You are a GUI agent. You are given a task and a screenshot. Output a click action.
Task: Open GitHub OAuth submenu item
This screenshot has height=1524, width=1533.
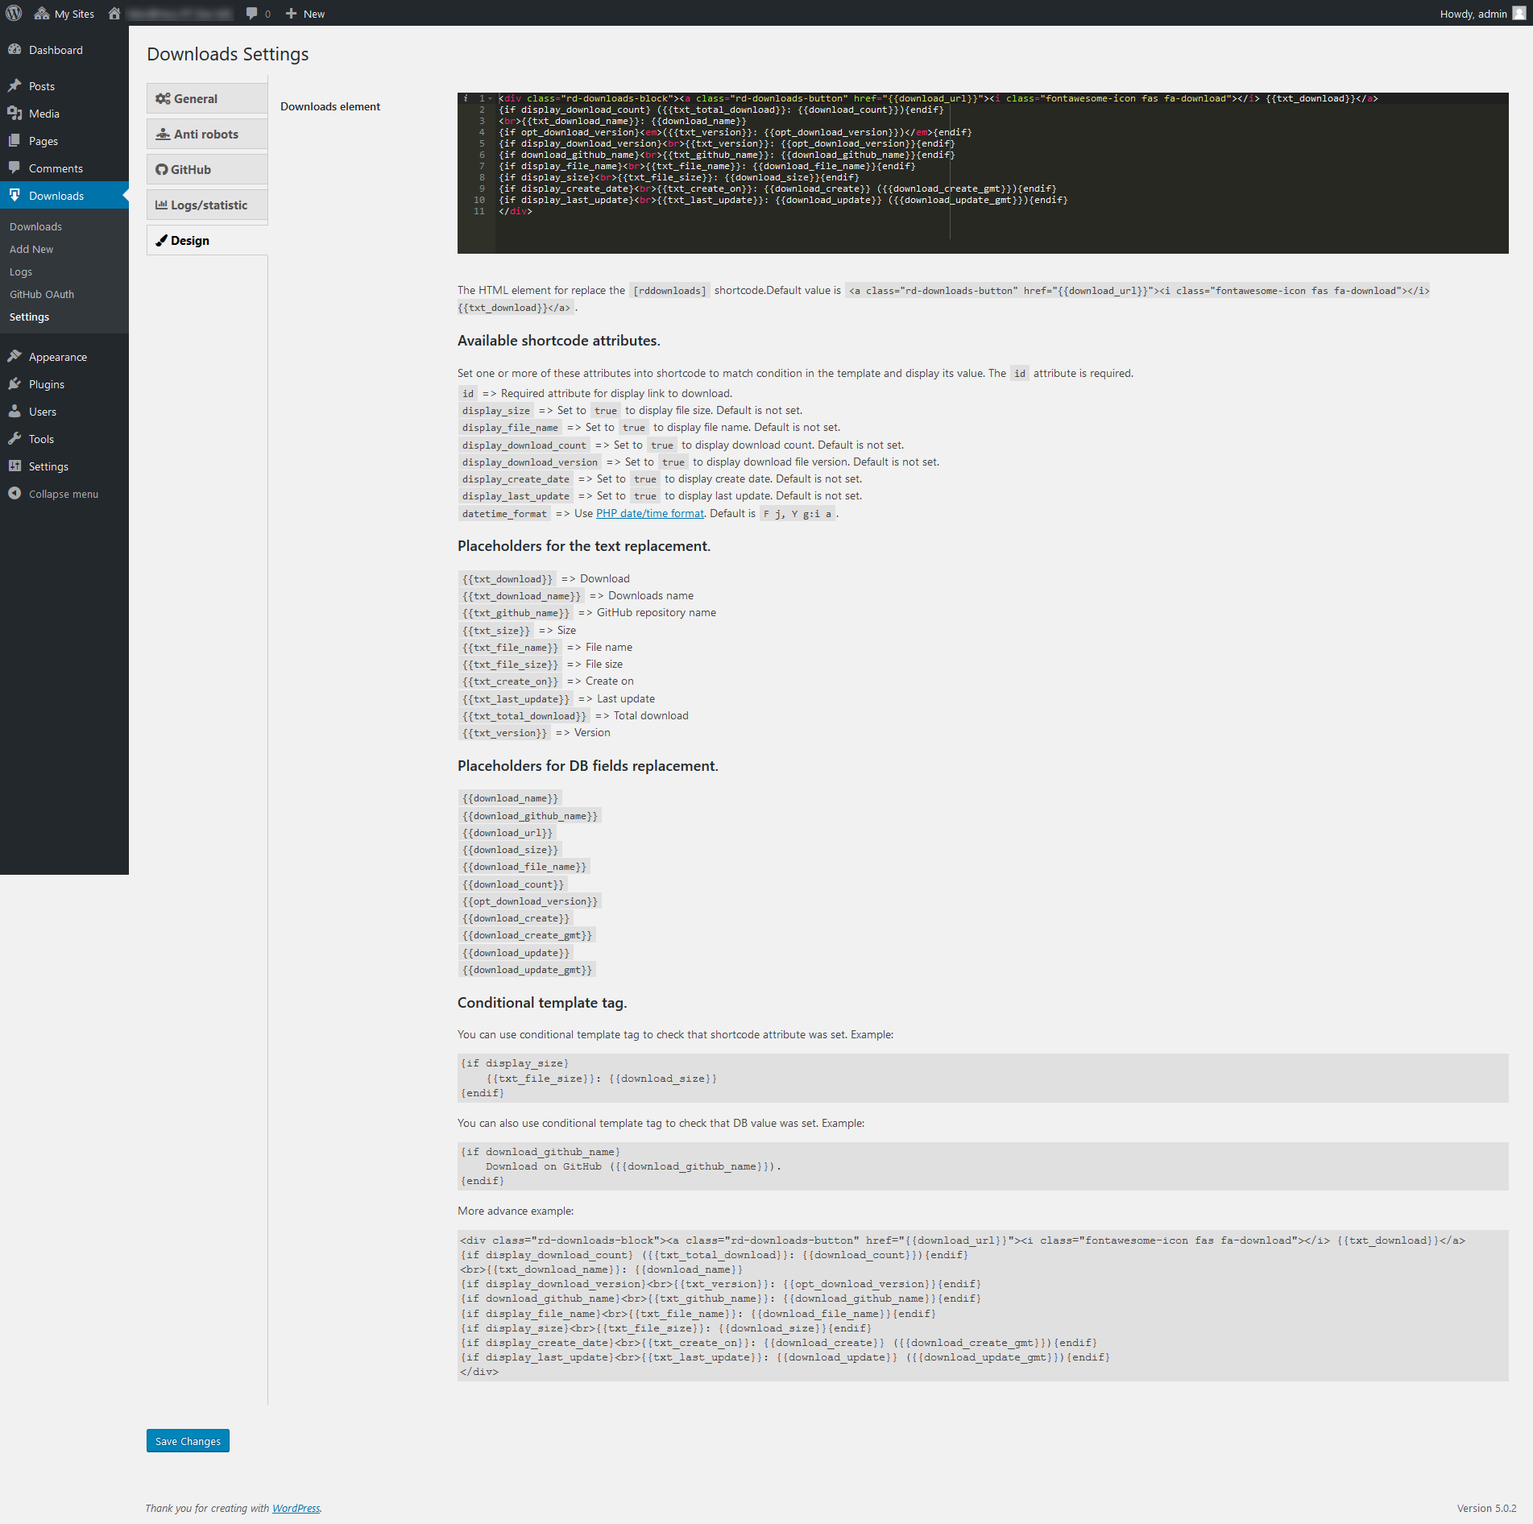click(42, 294)
